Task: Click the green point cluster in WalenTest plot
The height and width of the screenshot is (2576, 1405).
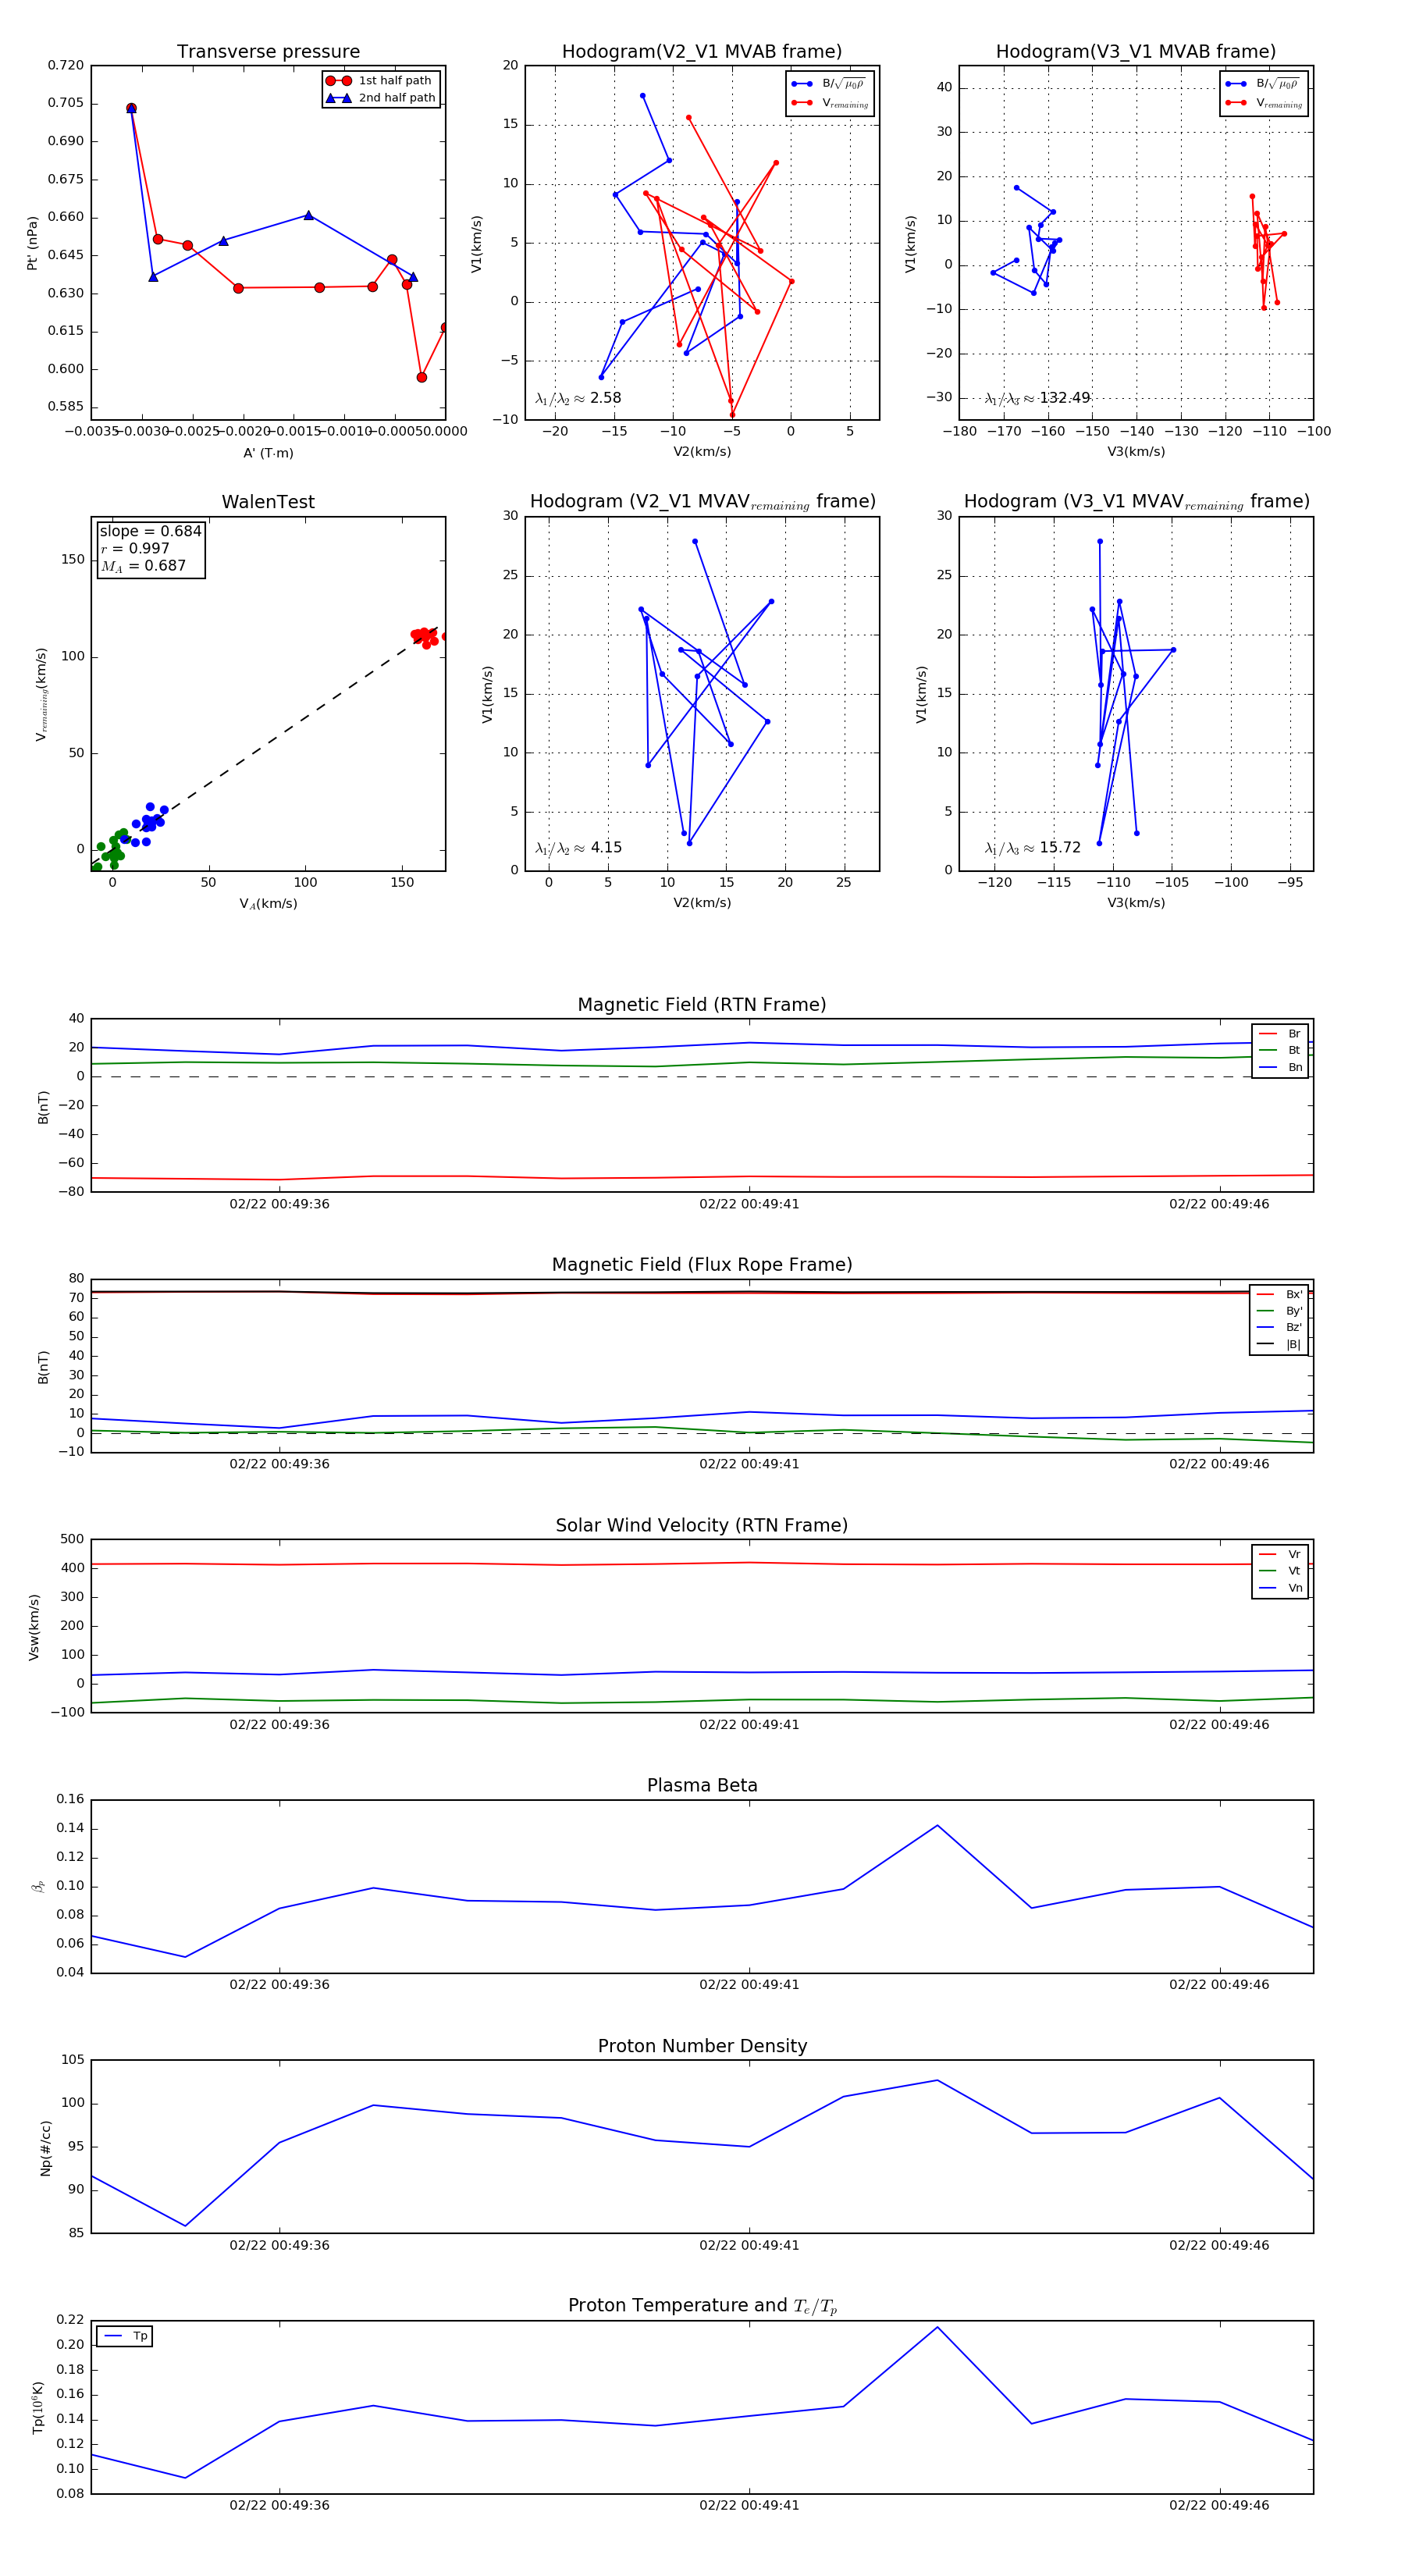Action: tap(110, 848)
